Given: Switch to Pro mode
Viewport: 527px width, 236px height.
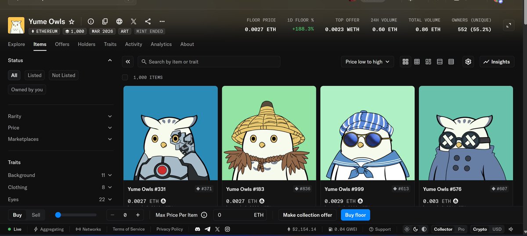Looking at the screenshot, I should tap(461, 229).
